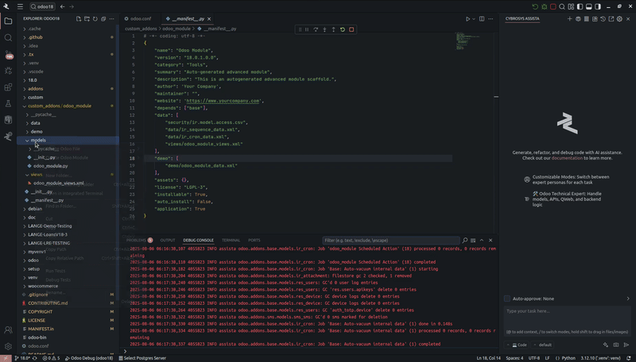Toggle the bottom panel layout
This screenshot has width=636, height=362.
click(x=589, y=6)
